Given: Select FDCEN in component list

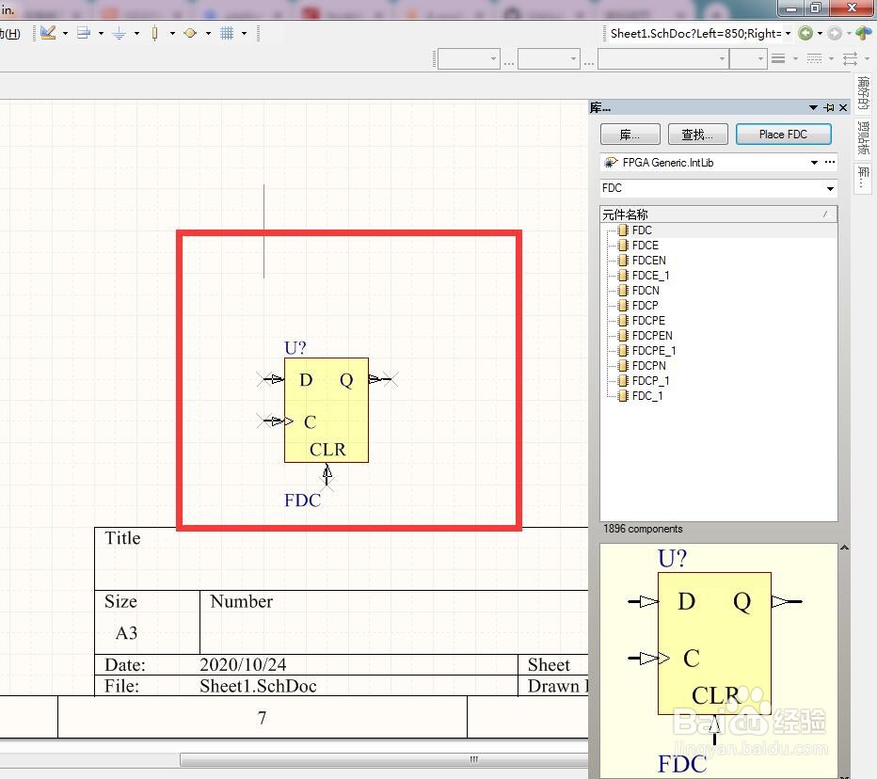Looking at the screenshot, I should pyautogui.click(x=648, y=261).
